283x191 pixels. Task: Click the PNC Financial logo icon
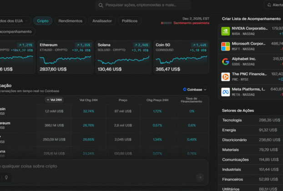[x=225, y=76]
